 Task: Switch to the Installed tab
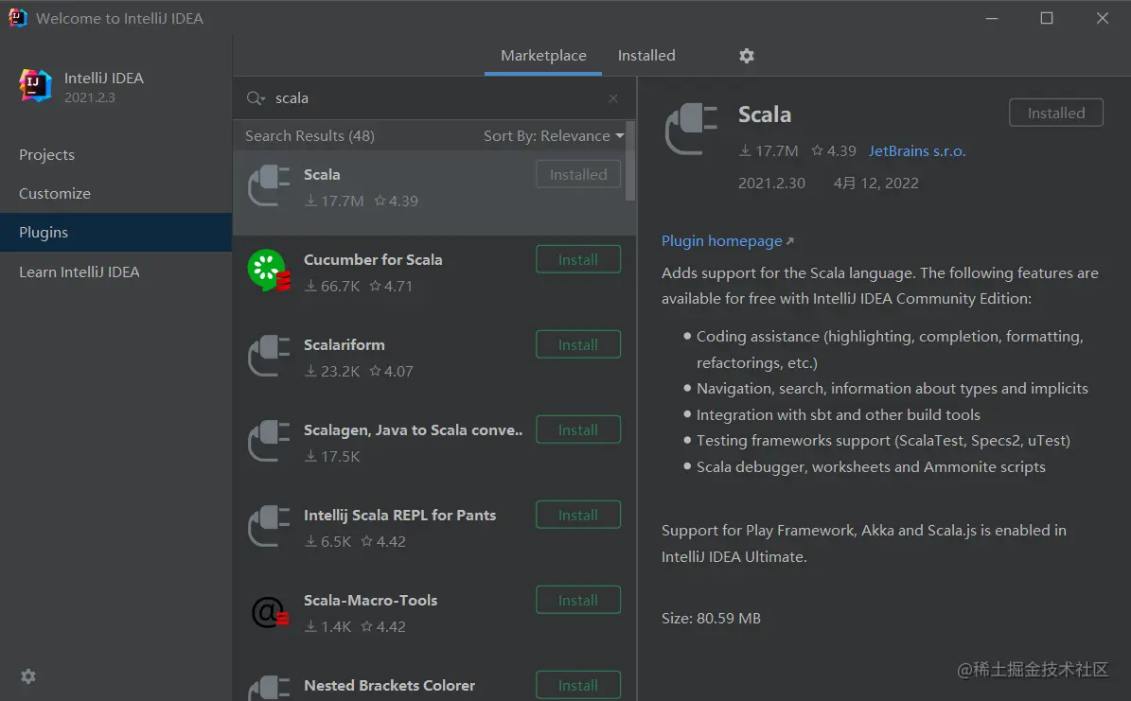[646, 56]
